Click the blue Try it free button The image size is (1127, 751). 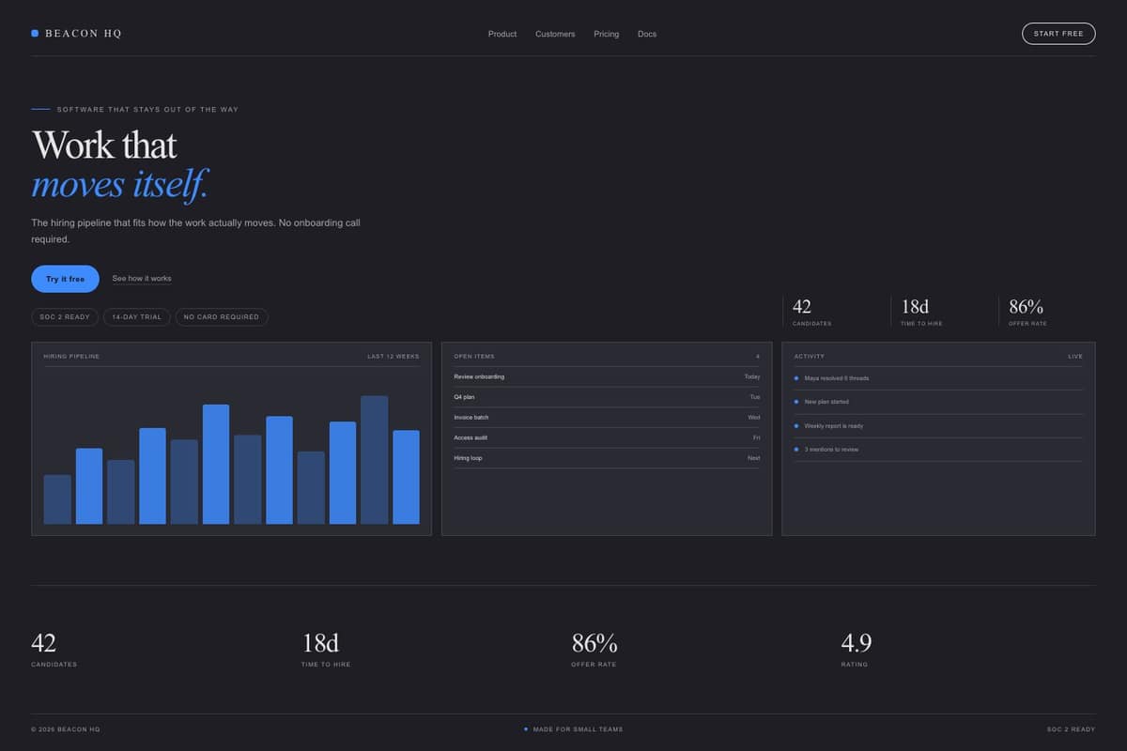click(65, 279)
